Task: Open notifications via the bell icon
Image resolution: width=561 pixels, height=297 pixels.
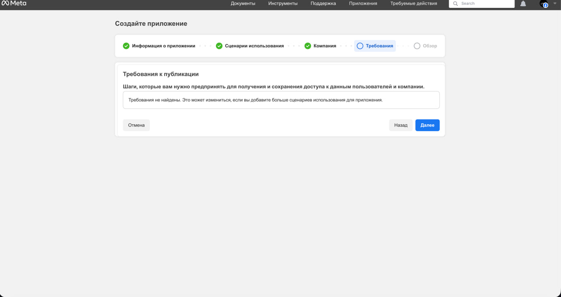Action: click(523, 4)
